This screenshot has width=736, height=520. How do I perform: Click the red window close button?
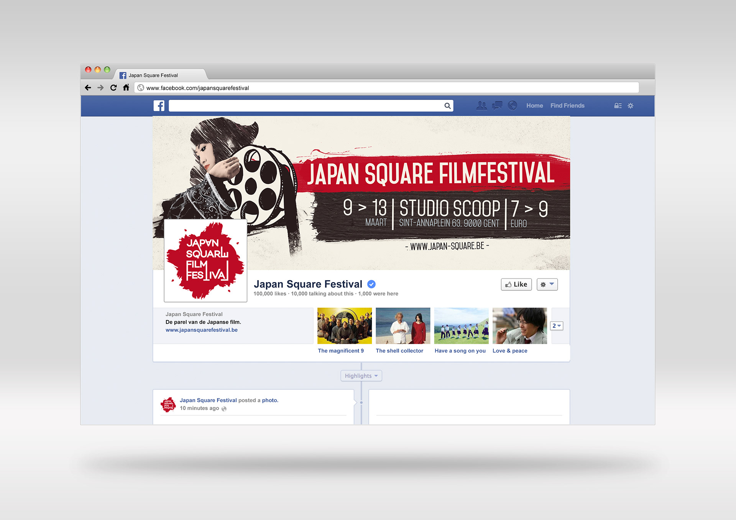88,70
